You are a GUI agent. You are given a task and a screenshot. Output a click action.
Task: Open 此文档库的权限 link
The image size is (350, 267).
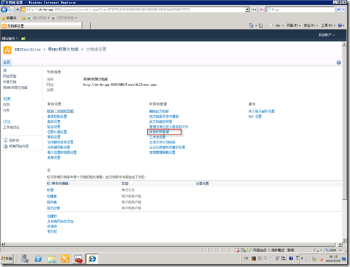160,121
